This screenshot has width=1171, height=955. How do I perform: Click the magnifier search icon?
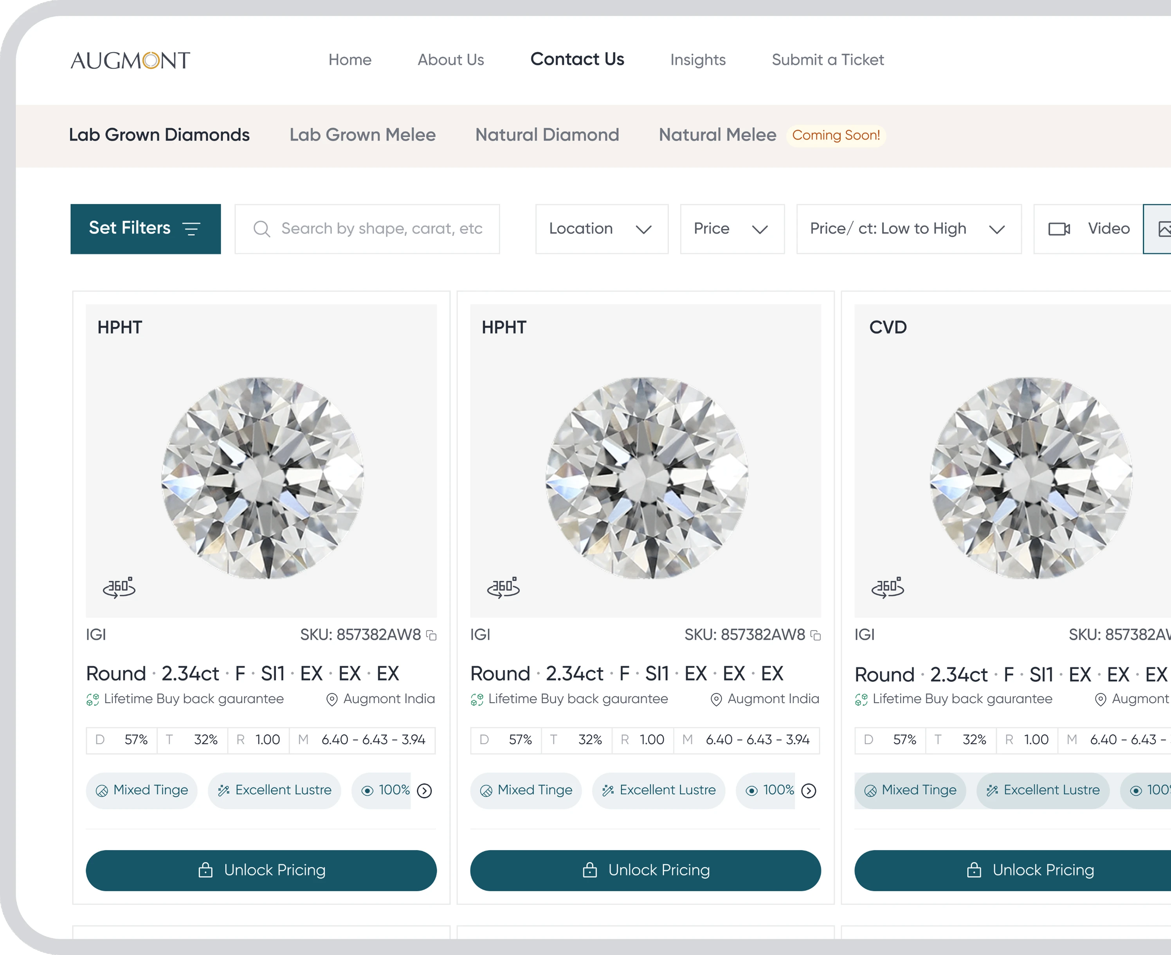tap(262, 229)
